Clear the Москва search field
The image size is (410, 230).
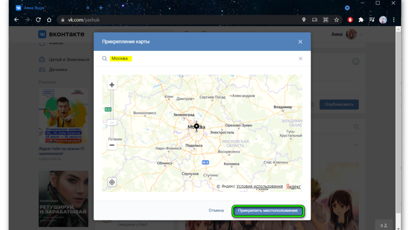pos(300,59)
